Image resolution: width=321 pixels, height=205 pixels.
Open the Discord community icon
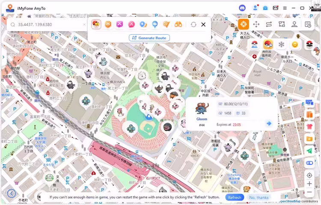point(242,8)
